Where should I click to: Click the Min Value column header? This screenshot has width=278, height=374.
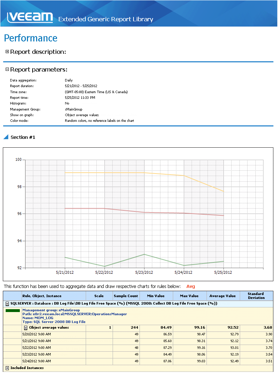pyautogui.click(x=156, y=296)
